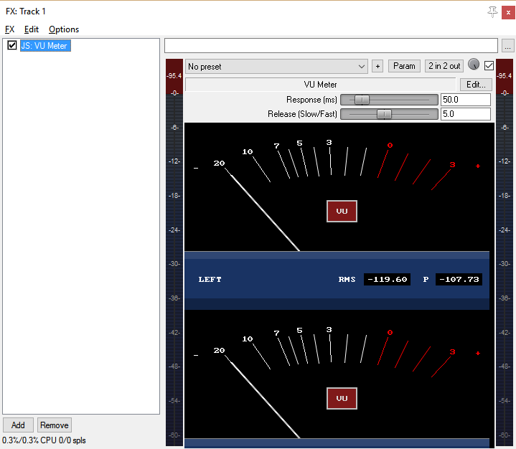This screenshot has width=516, height=449.
Task: Click the output meter peak -95.4 readout
Action: [504, 76]
